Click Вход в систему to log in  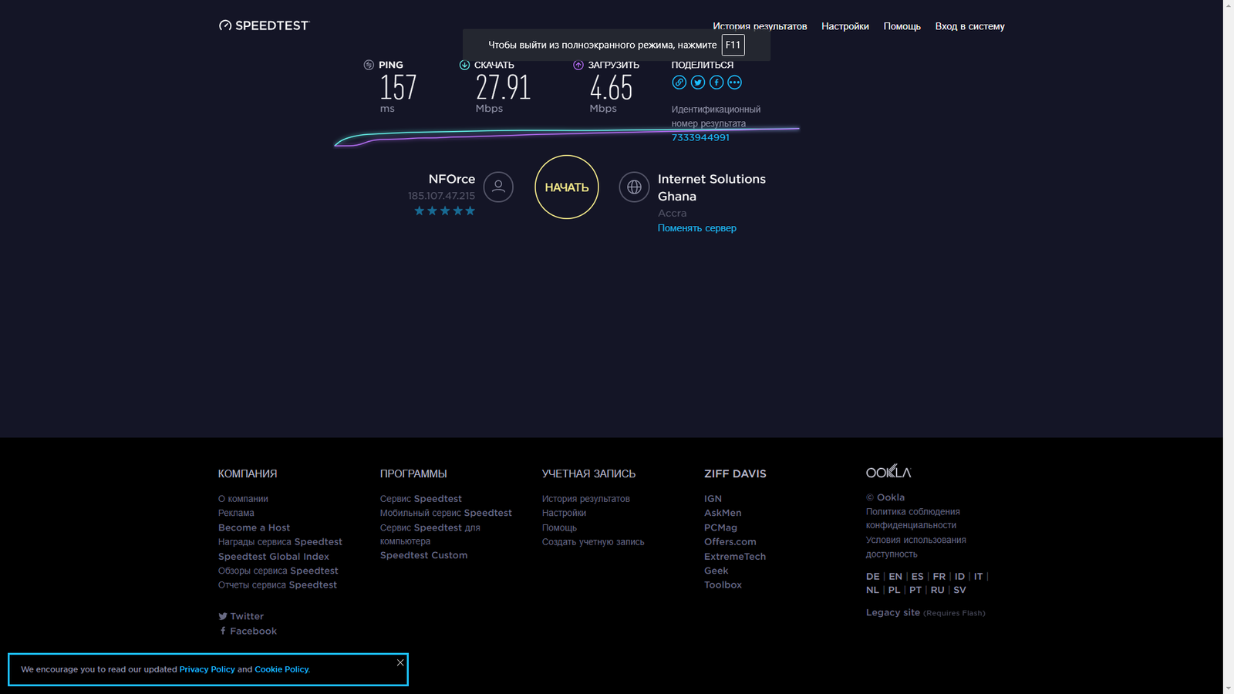(970, 26)
